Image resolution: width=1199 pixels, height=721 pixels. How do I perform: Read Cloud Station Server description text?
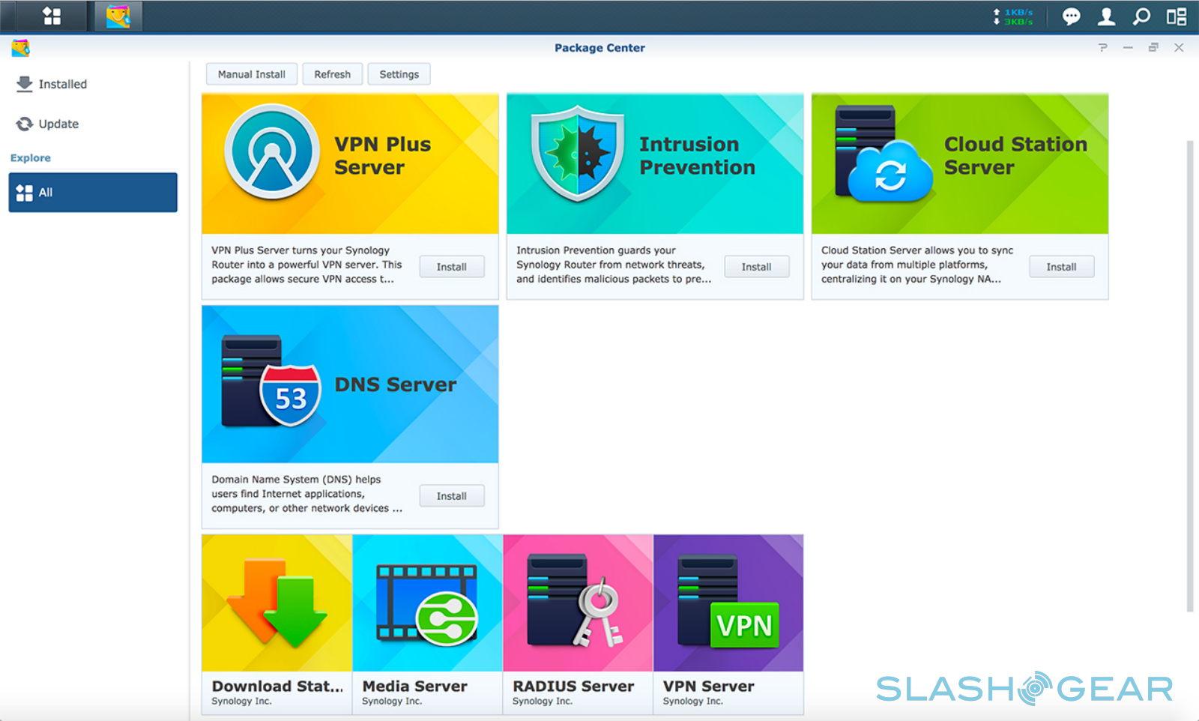pyautogui.click(x=917, y=265)
